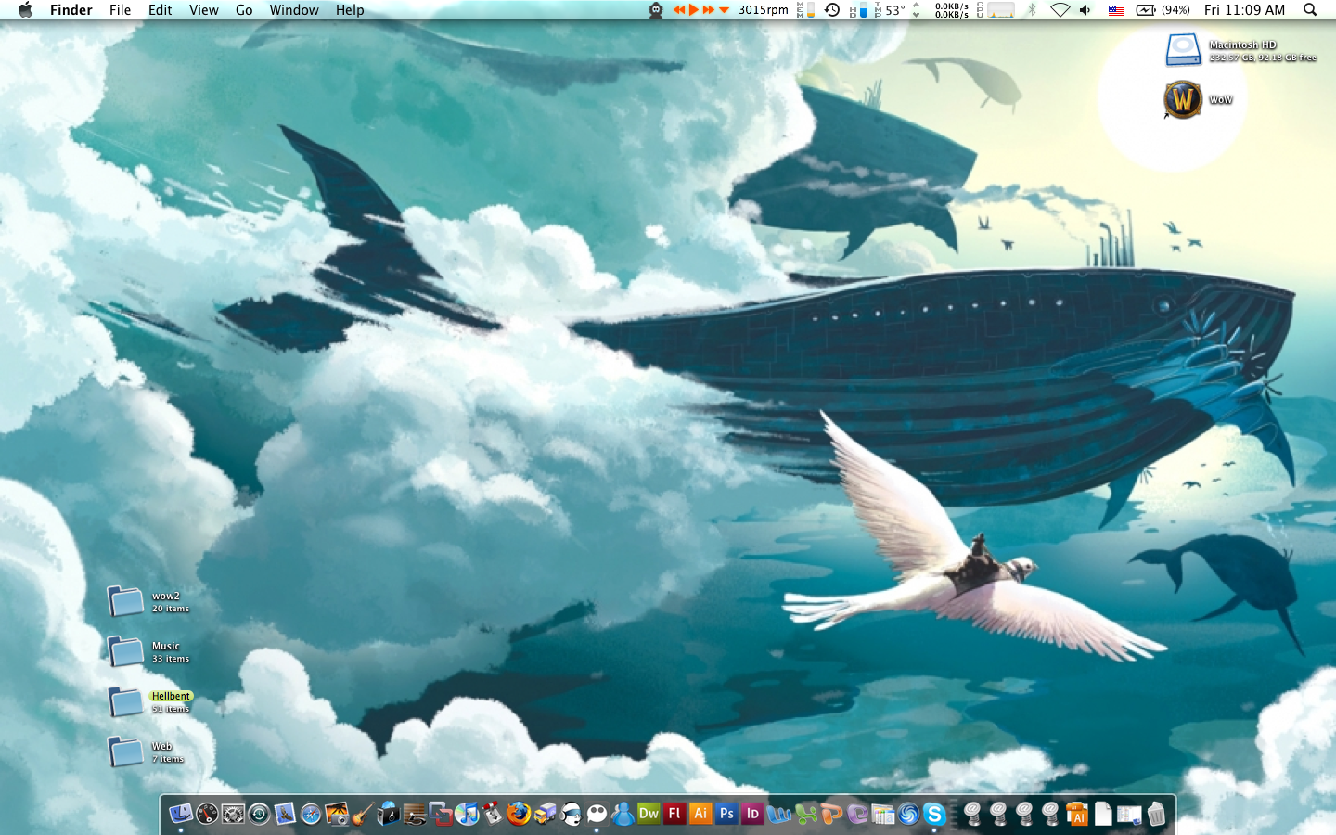Launch Flash from the Dock

point(674,814)
